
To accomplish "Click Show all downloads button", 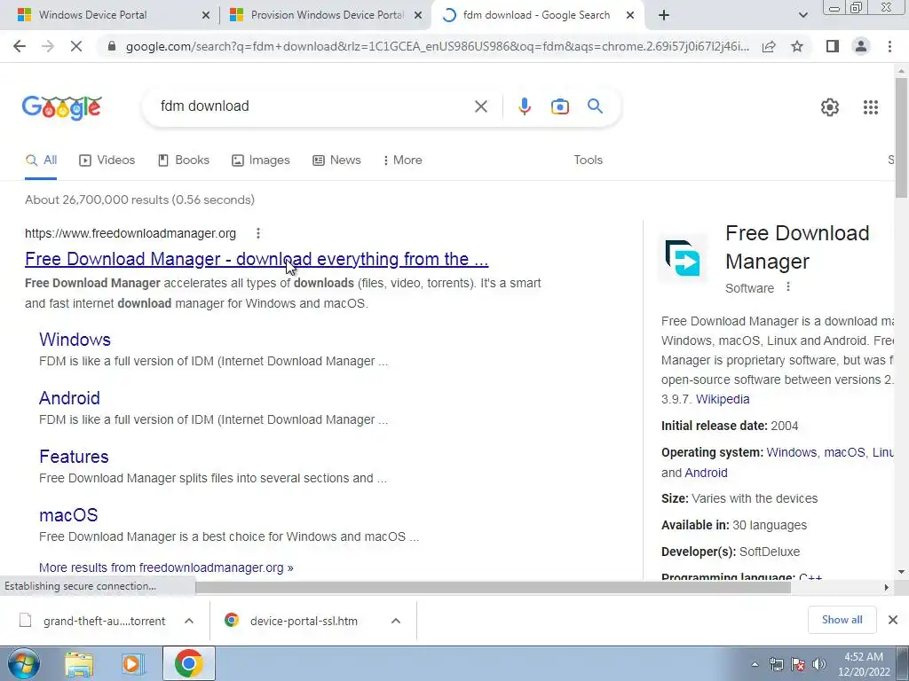I will pyautogui.click(x=842, y=620).
